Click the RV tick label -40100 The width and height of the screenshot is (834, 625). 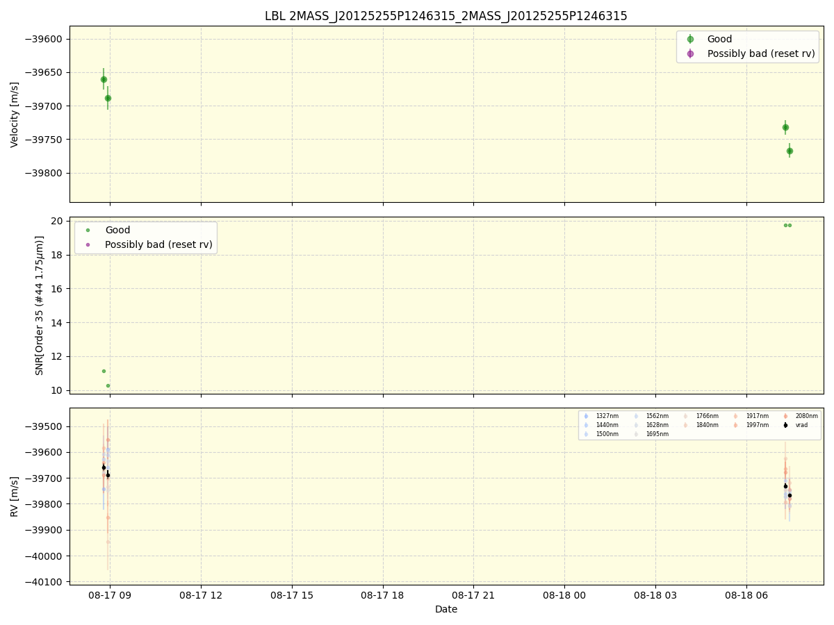(43, 582)
